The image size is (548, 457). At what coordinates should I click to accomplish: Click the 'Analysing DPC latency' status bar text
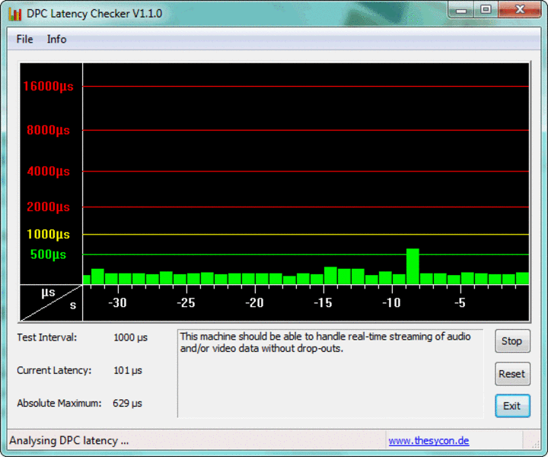tap(68, 440)
